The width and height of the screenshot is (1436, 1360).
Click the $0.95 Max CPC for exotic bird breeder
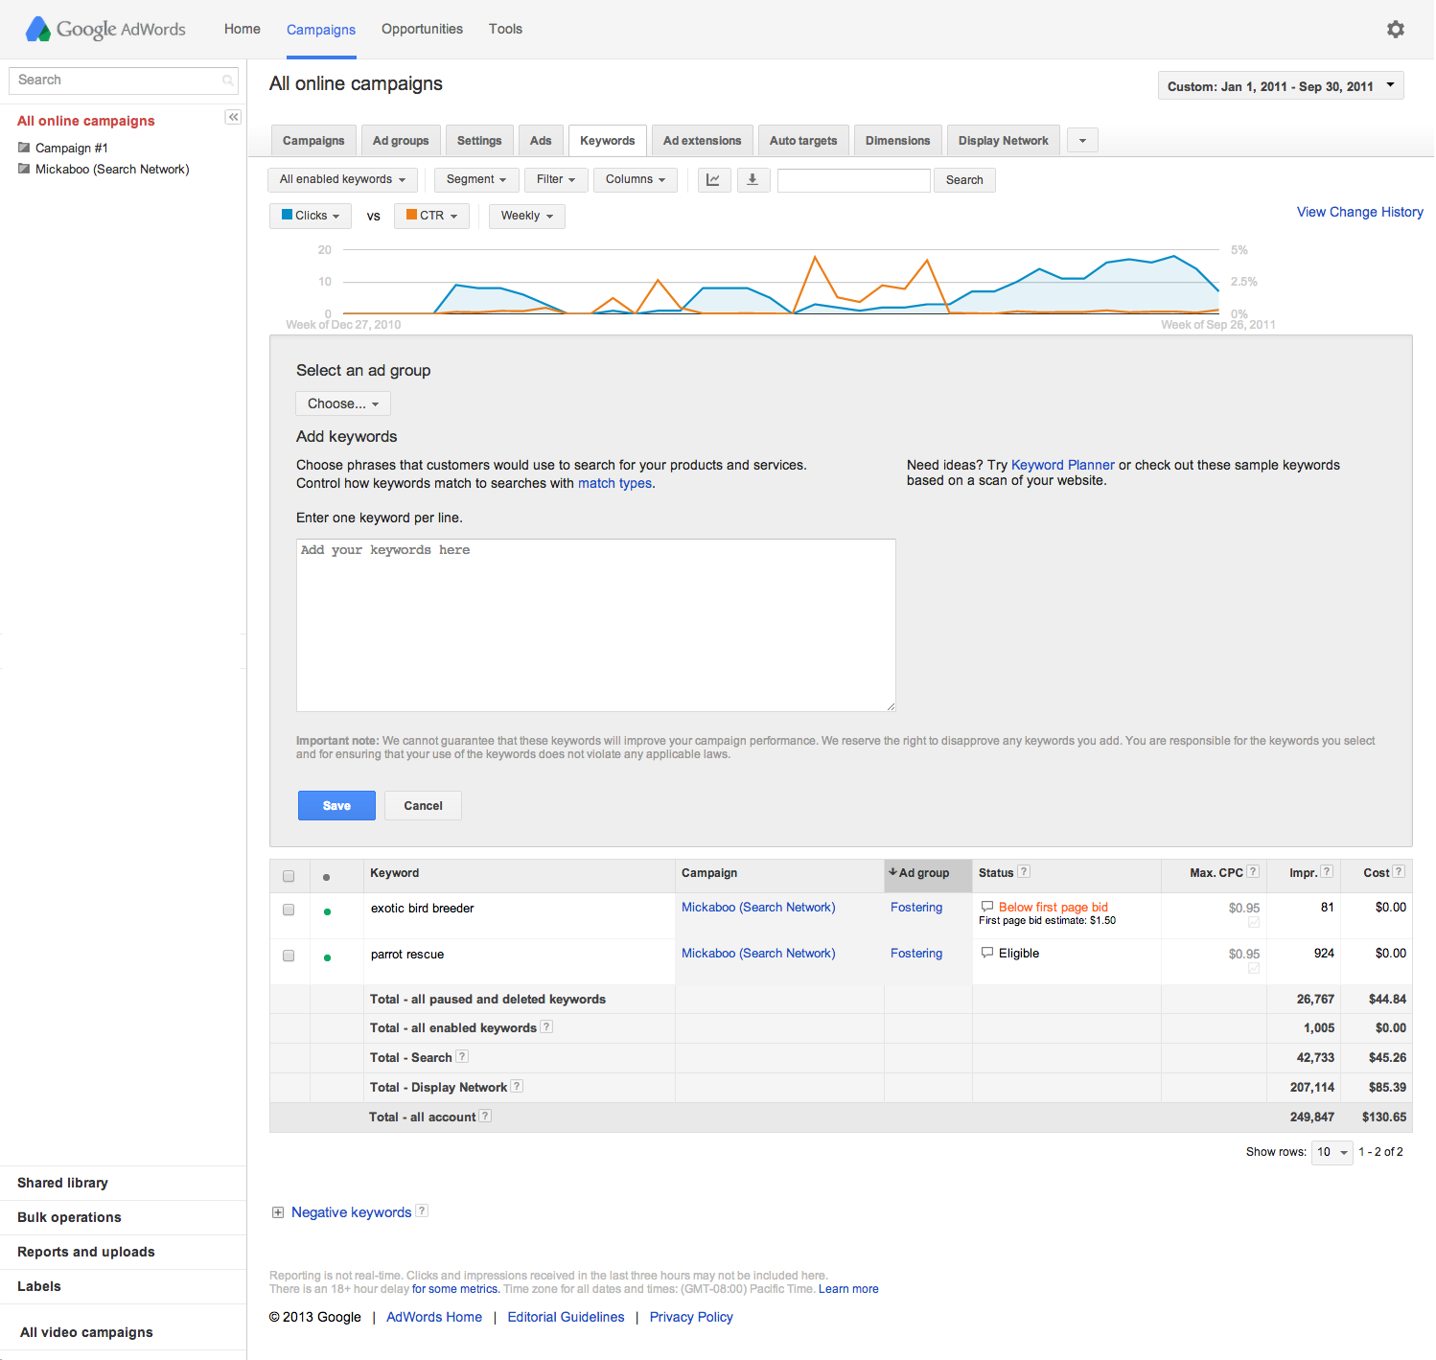pos(1243,908)
